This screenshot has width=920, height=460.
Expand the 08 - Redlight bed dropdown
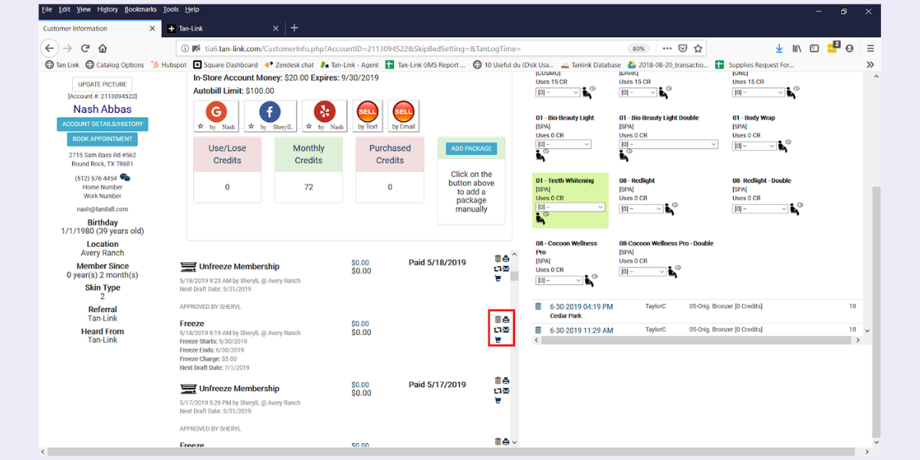640,208
